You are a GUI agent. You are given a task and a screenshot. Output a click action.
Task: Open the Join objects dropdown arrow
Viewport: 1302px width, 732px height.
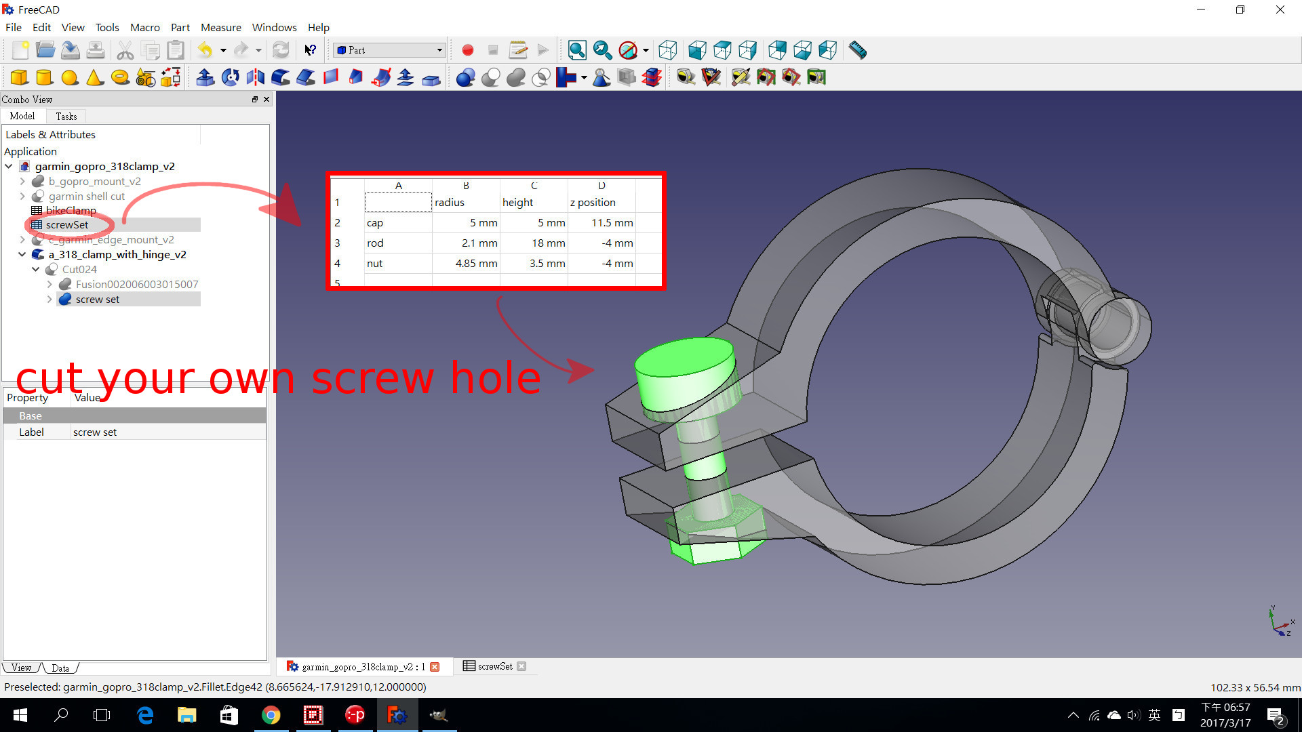coord(584,77)
